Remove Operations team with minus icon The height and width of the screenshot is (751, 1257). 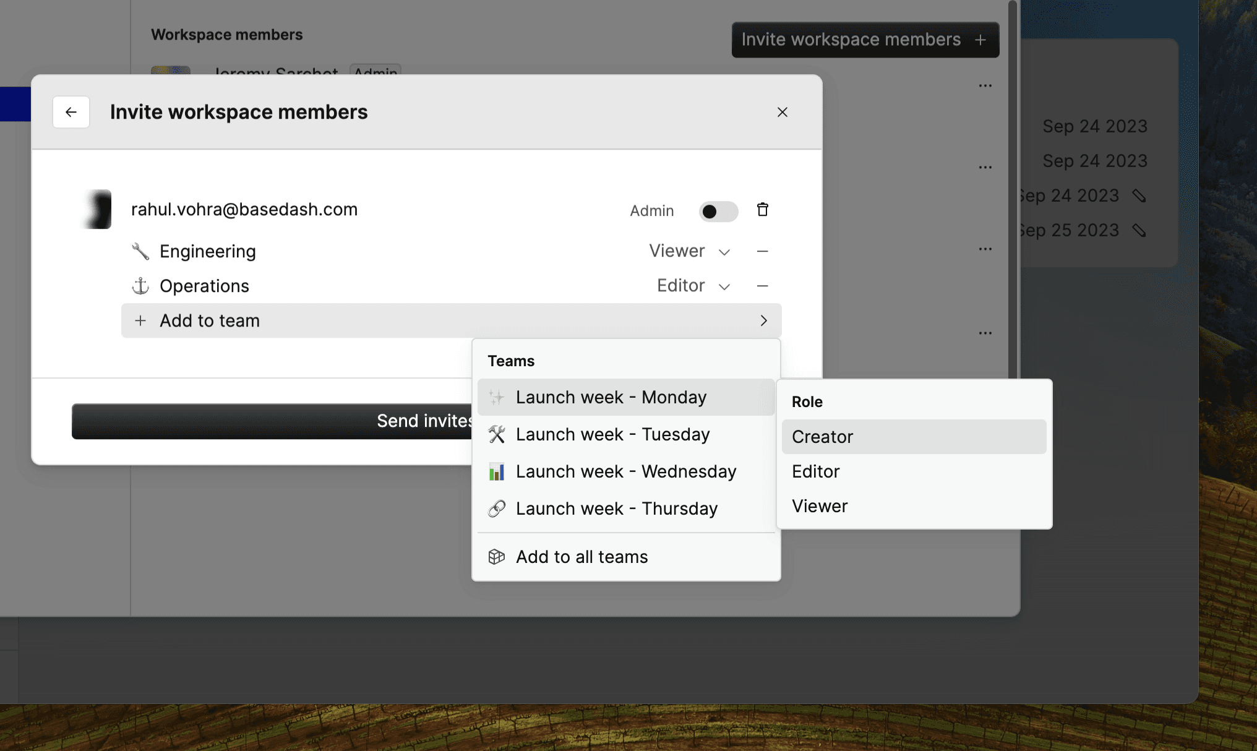tap(762, 286)
